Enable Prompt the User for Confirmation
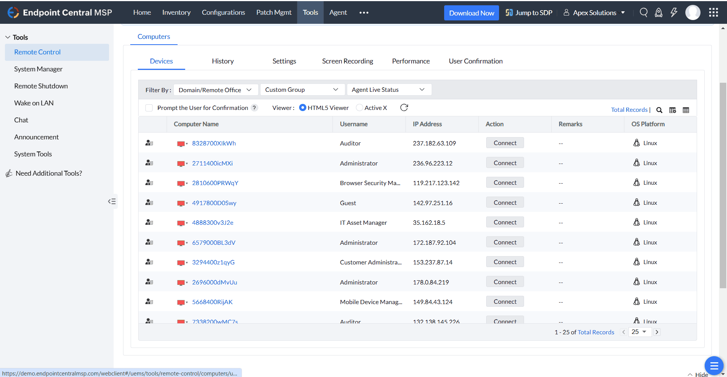 (x=149, y=108)
